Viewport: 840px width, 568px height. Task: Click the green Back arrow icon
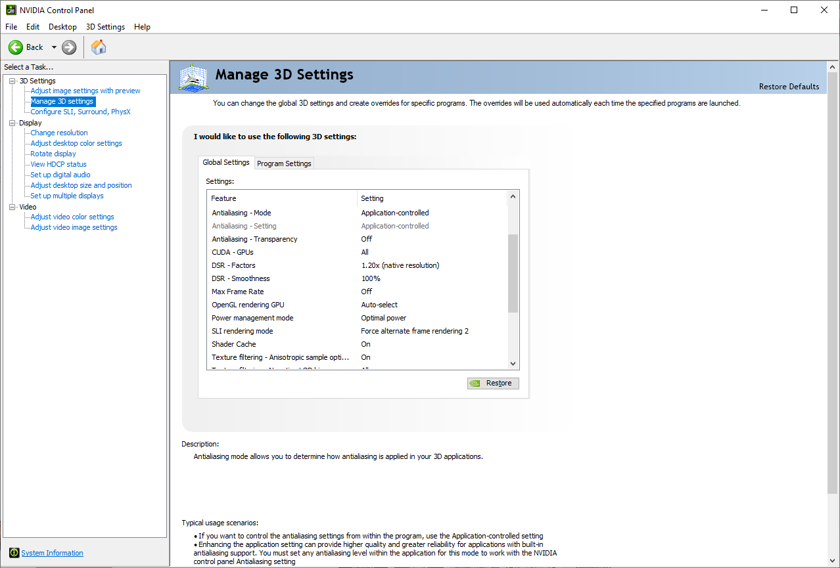point(16,47)
